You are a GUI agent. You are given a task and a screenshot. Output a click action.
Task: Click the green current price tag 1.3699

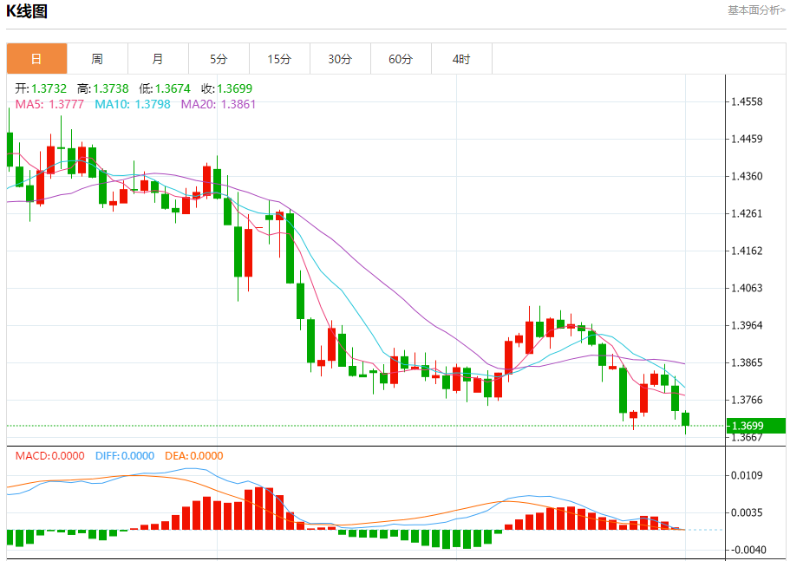coord(755,426)
